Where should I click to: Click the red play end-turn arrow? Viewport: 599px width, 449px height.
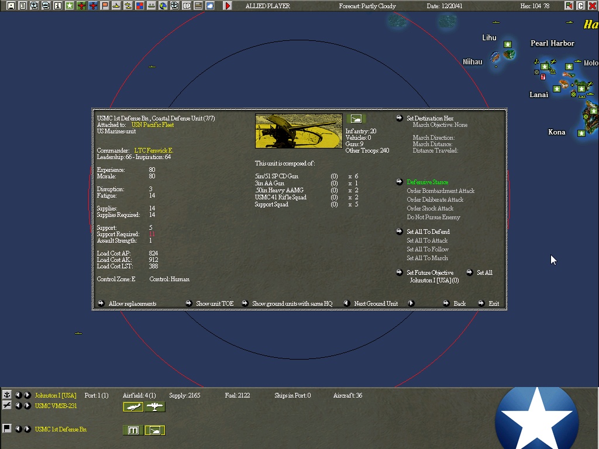(x=228, y=6)
